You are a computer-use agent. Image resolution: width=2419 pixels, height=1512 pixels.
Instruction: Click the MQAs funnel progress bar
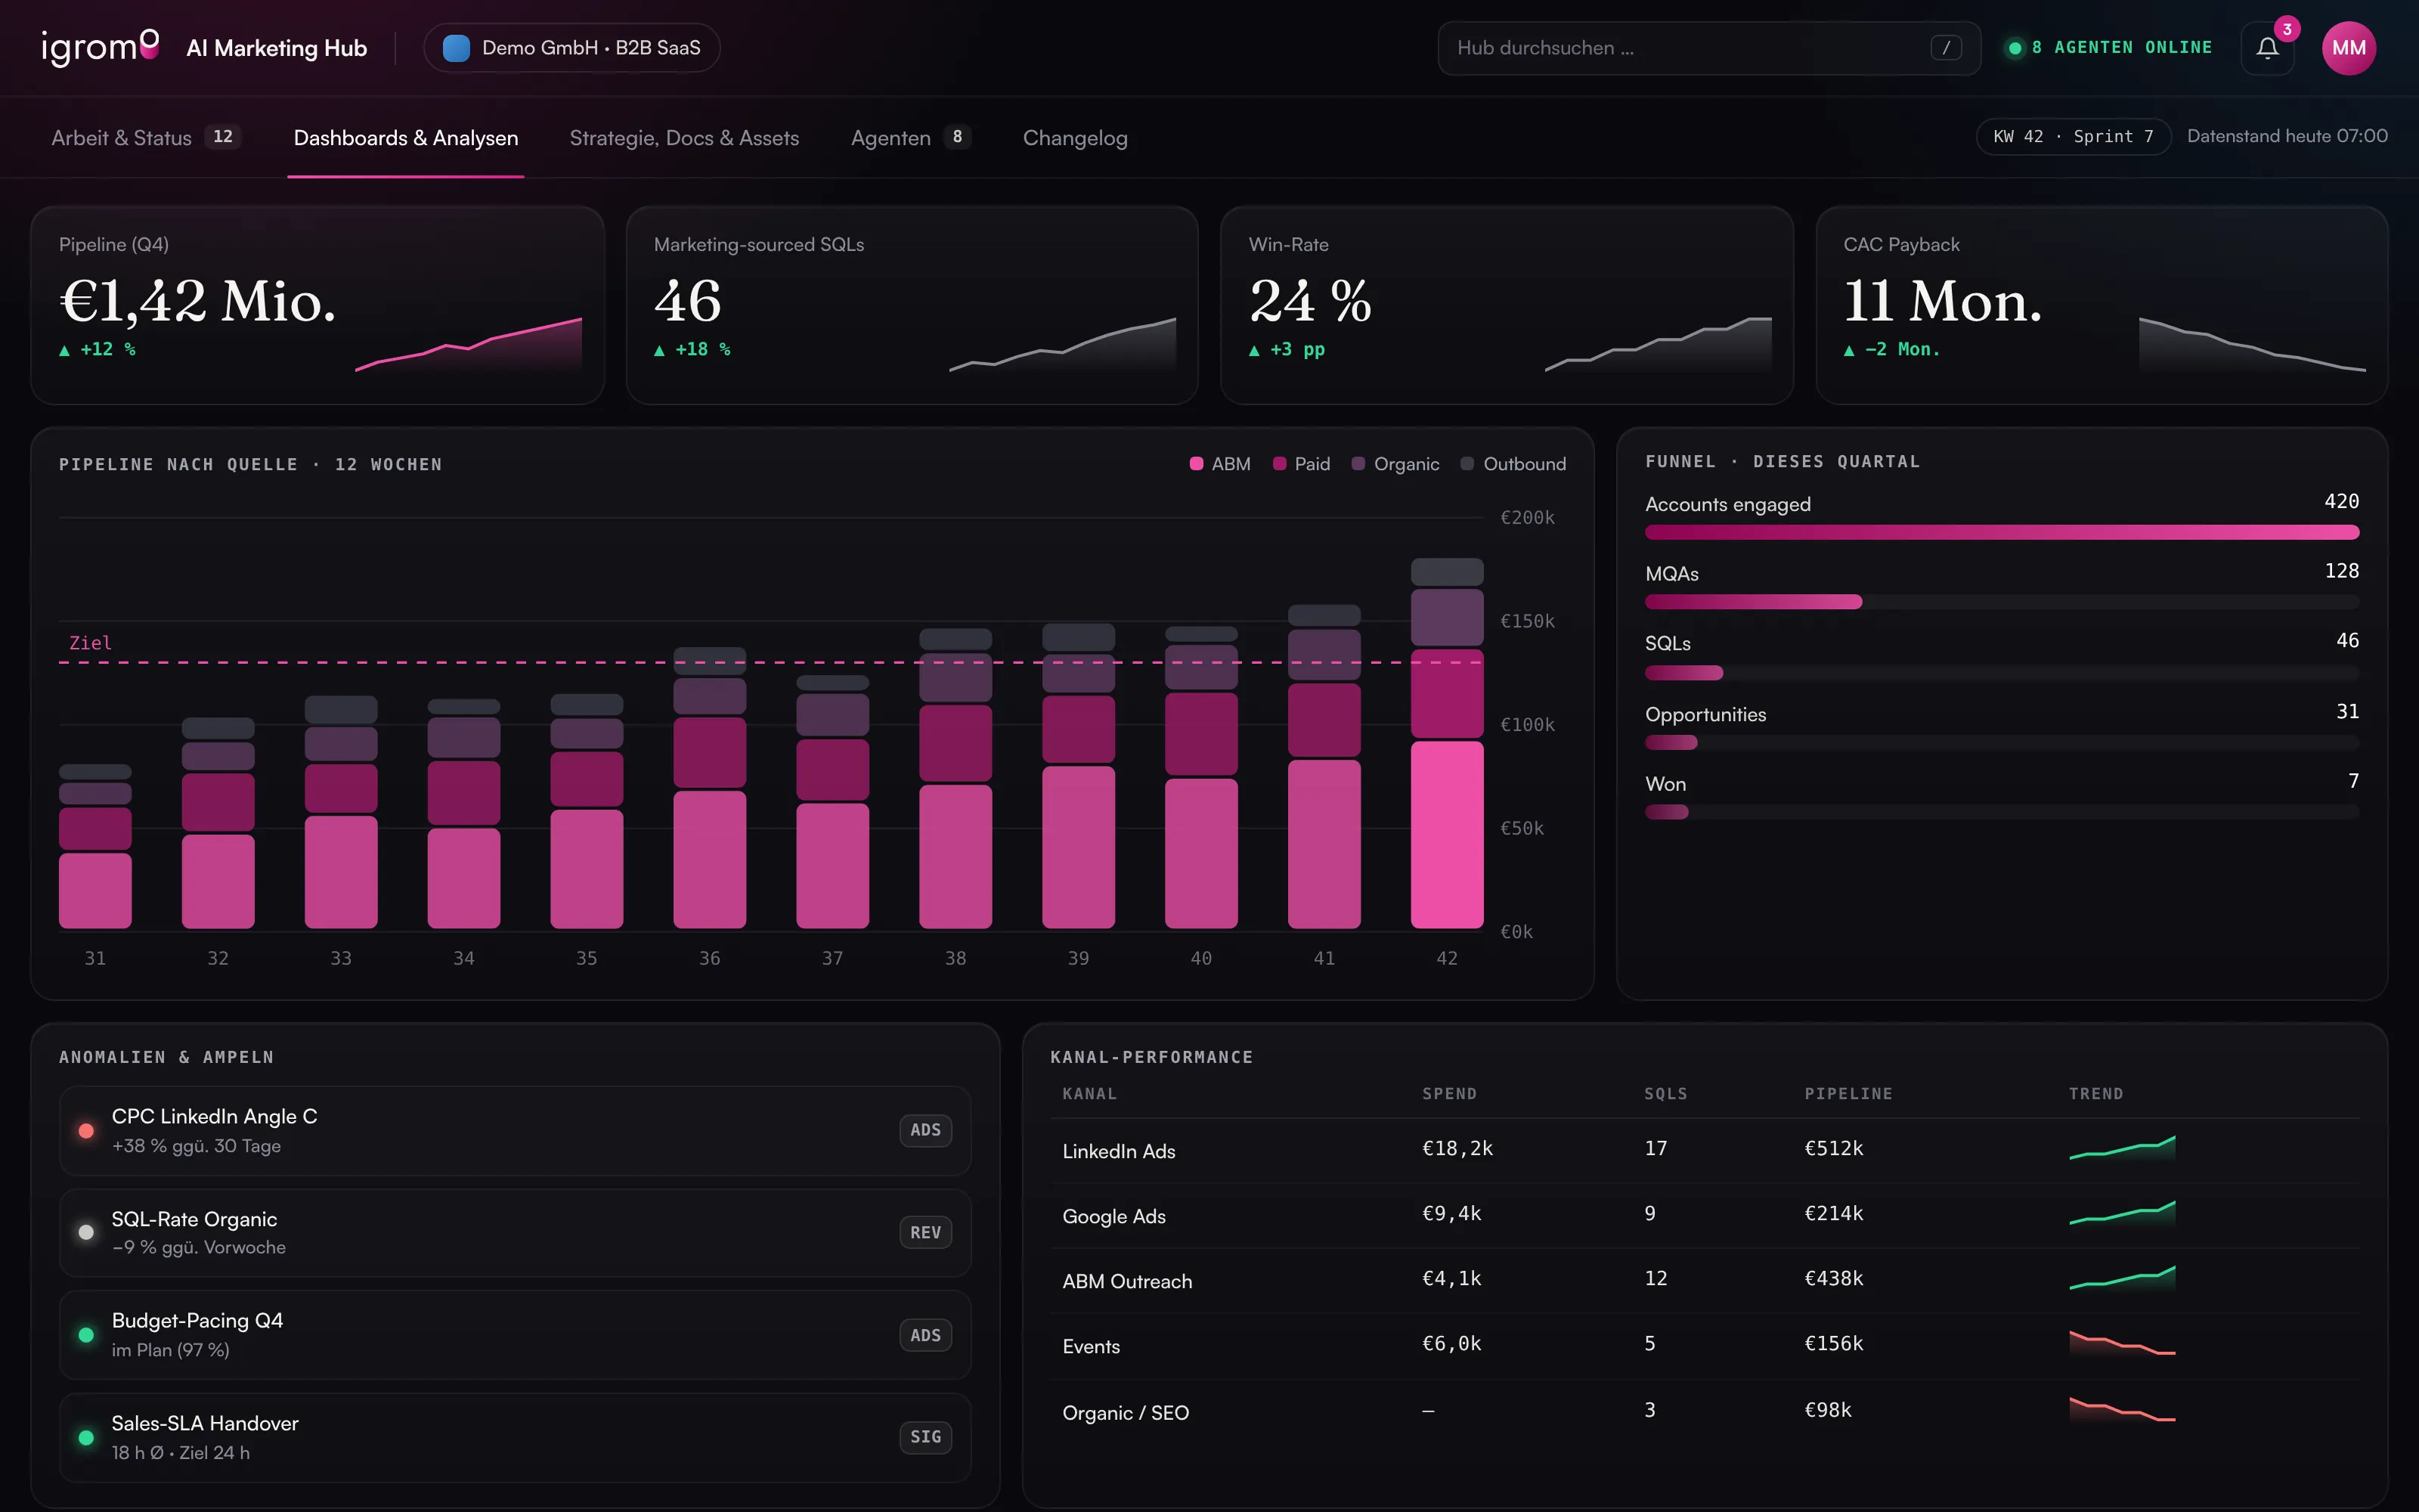tap(2002, 602)
